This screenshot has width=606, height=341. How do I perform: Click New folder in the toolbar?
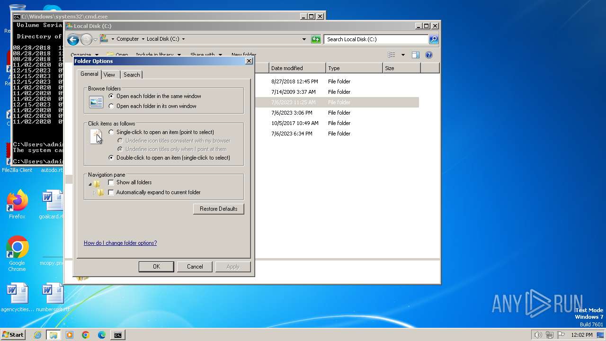point(244,55)
